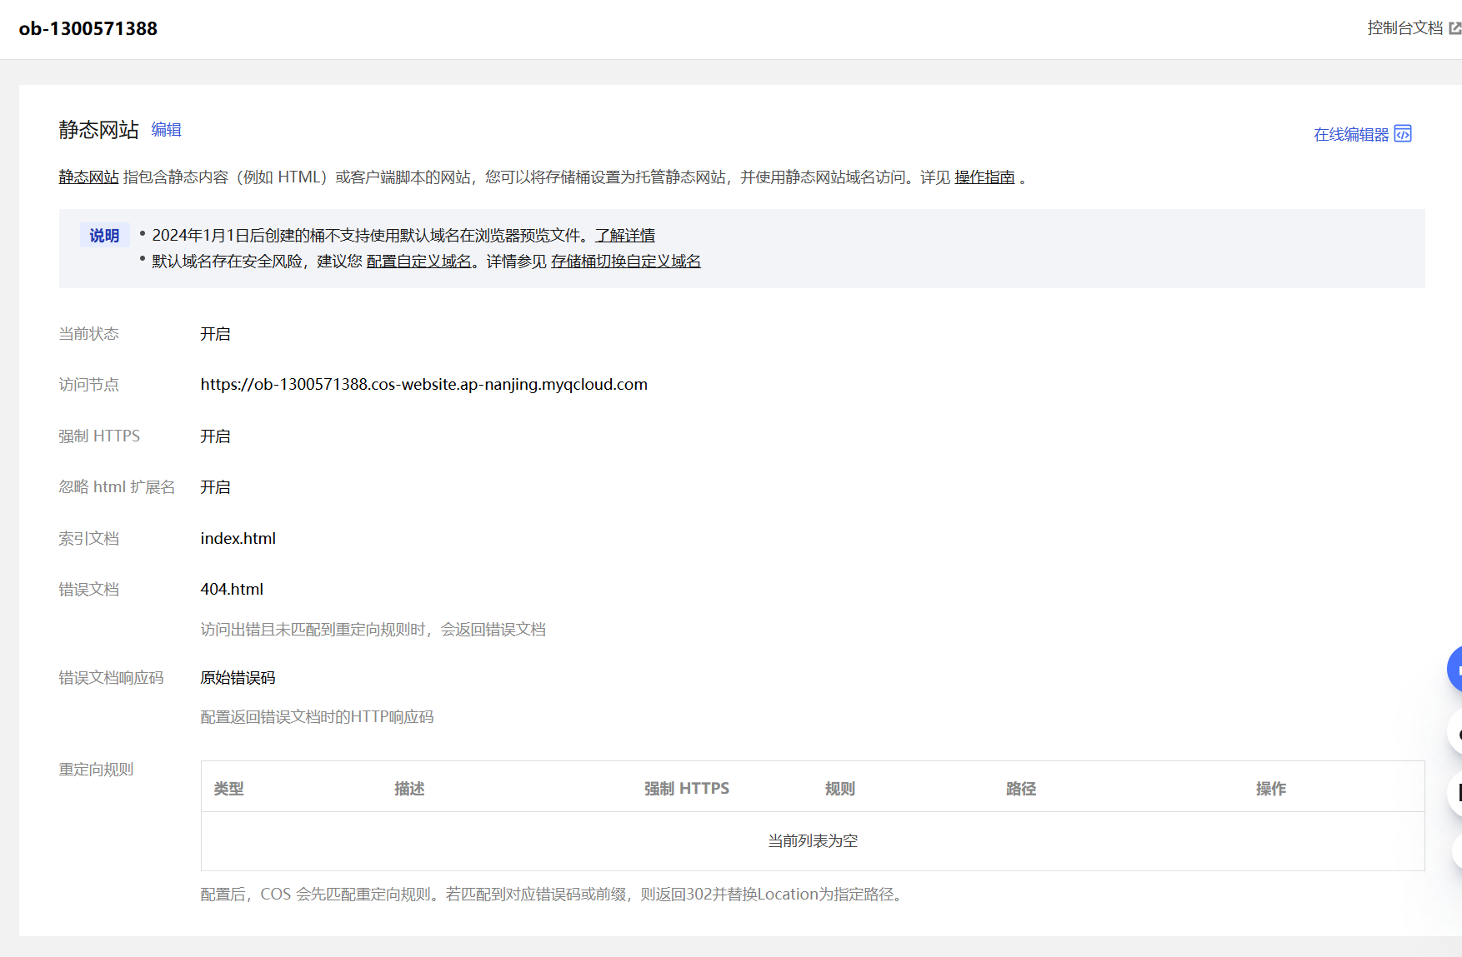Click the 路径 column header
The image size is (1462, 957).
1021,789
